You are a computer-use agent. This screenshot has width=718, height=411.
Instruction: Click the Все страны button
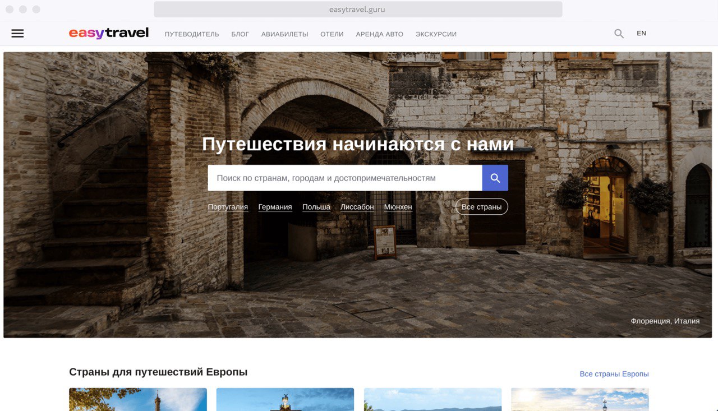(x=482, y=207)
